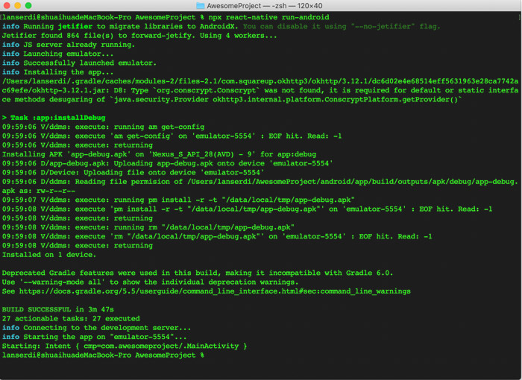This screenshot has height=380, width=522.
Task: Click the 'Installed on 1 device.' line
Action: click(49, 255)
